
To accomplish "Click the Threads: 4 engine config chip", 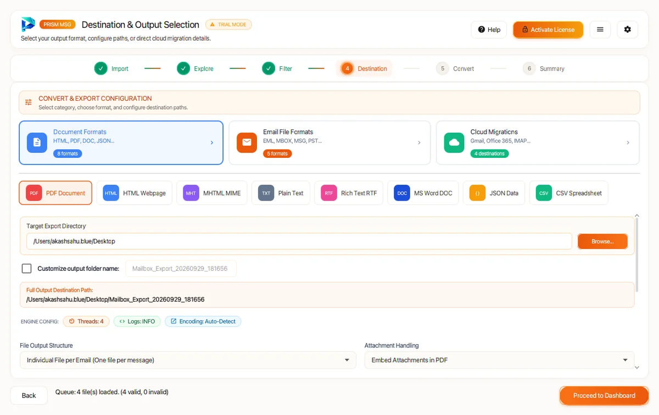I will 86,321.
